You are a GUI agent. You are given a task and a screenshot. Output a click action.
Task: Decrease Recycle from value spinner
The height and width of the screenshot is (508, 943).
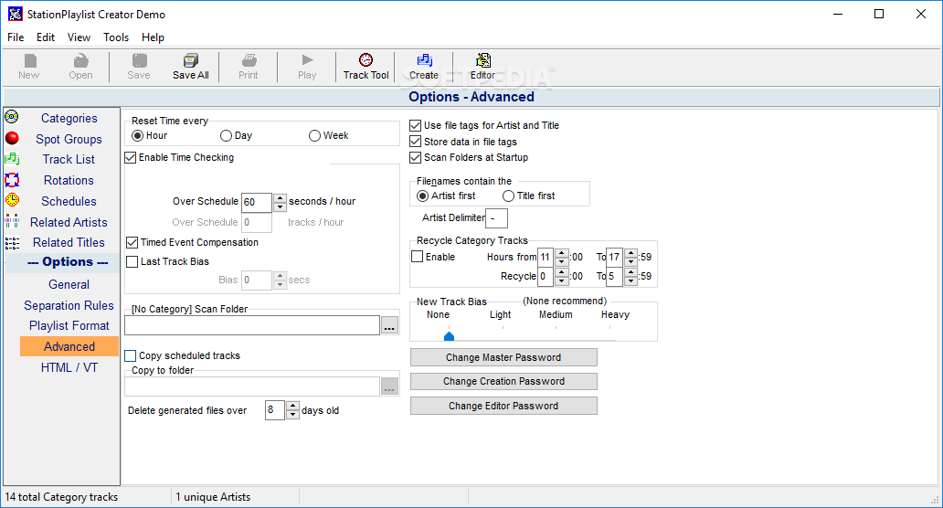pyautogui.click(x=562, y=280)
